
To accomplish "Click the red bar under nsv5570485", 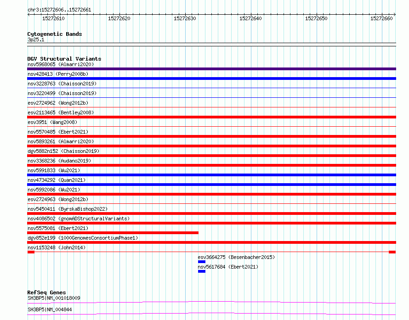I will click(211, 136).
